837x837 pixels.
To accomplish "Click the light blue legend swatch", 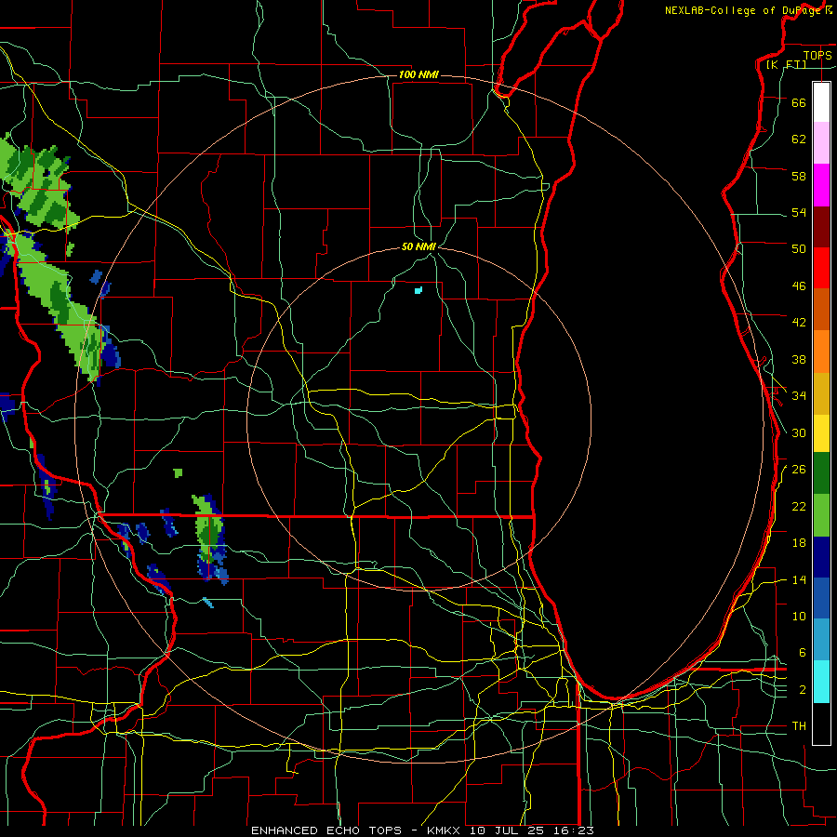I will [821, 640].
